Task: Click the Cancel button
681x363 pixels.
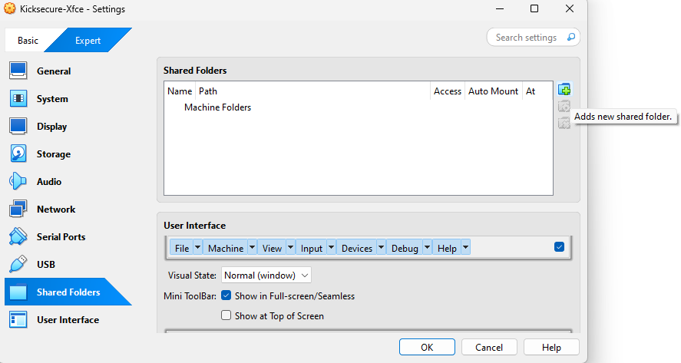Action: point(489,347)
